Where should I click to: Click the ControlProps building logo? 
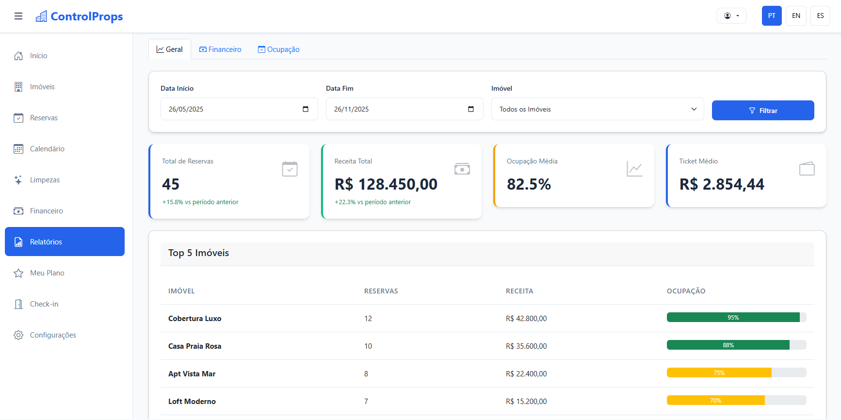42,16
